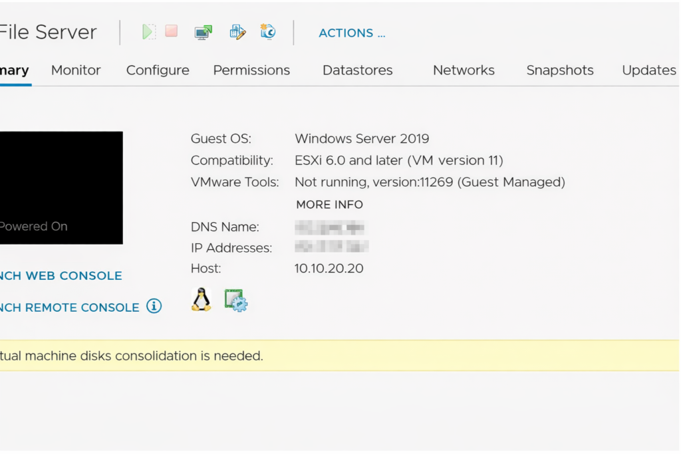Click the Linux penguin icon

coord(201,300)
